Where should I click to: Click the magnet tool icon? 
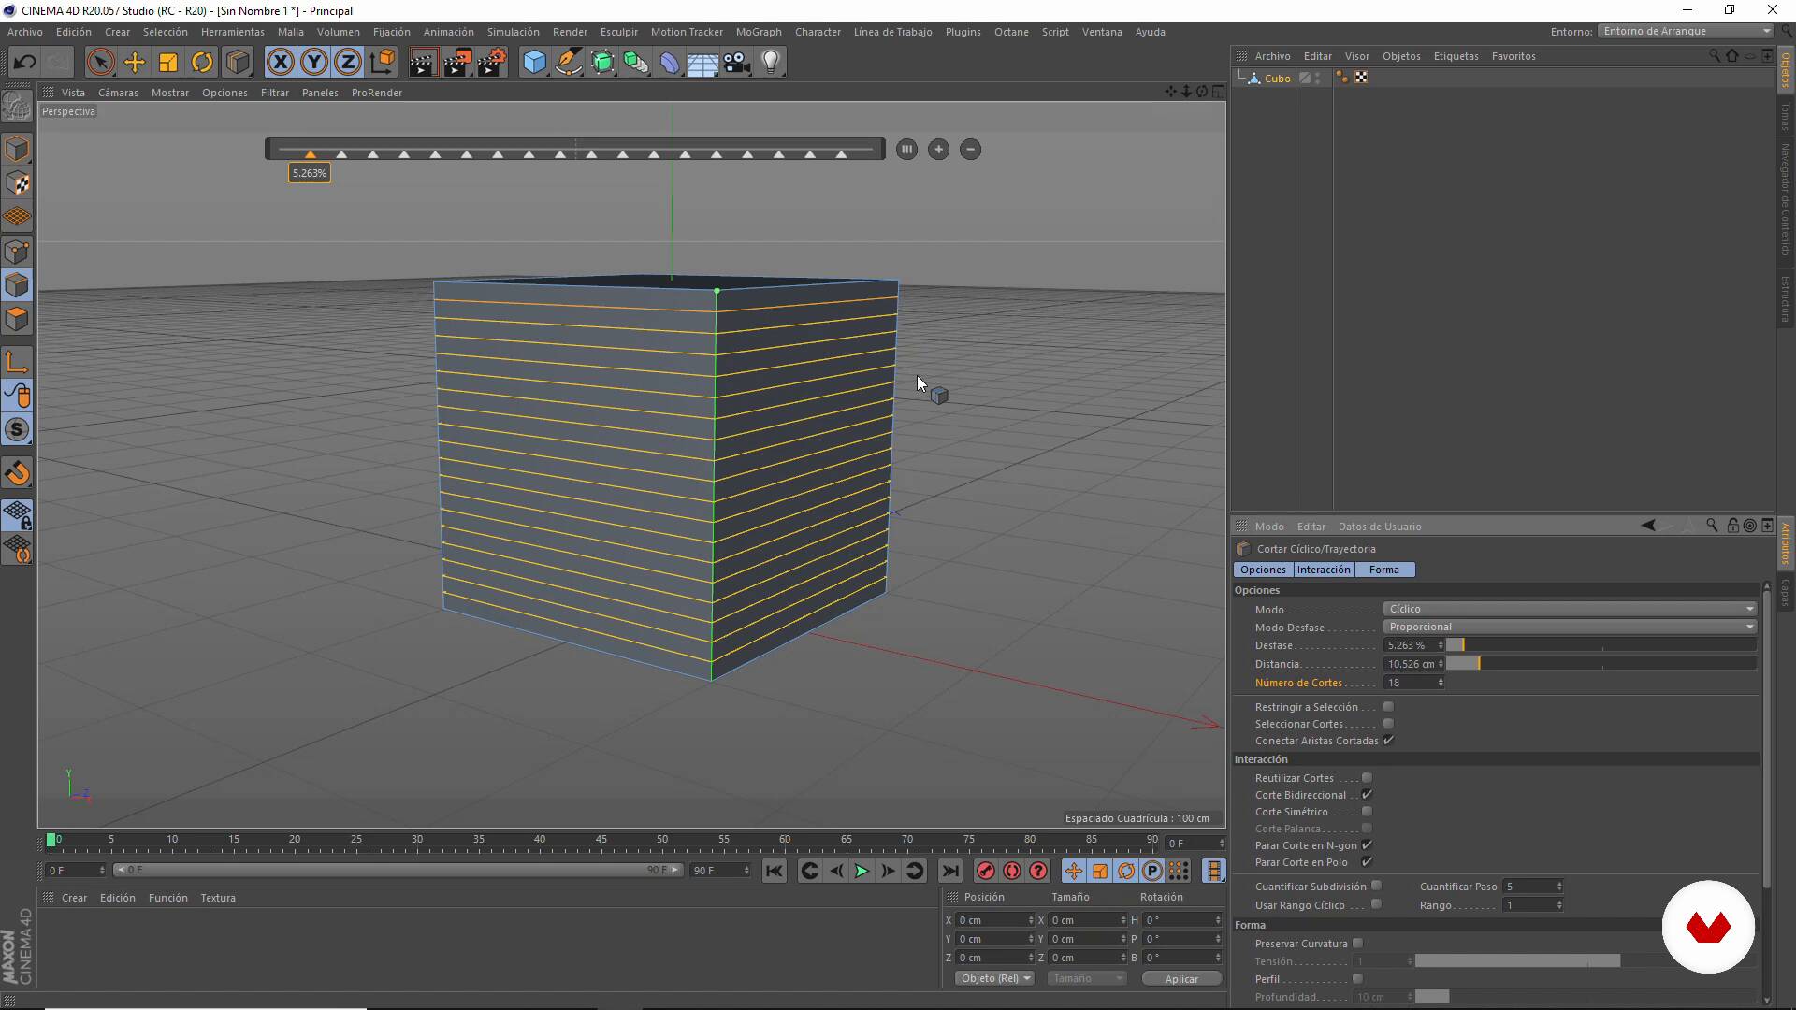pos(17,473)
